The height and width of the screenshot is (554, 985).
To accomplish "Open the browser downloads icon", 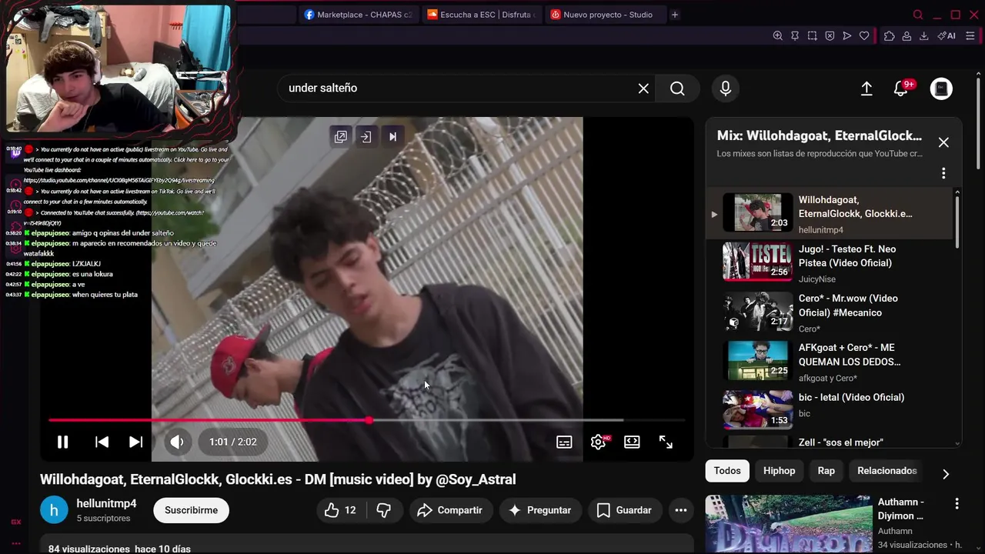I will (924, 36).
